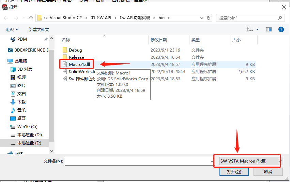Click the pin icon next to PDM
Image resolution: width=290 pixels, height=182 pixels.
click(46, 39)
